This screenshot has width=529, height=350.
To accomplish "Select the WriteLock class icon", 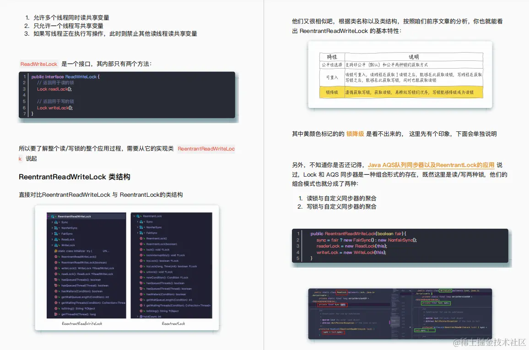I will (55, 245).
